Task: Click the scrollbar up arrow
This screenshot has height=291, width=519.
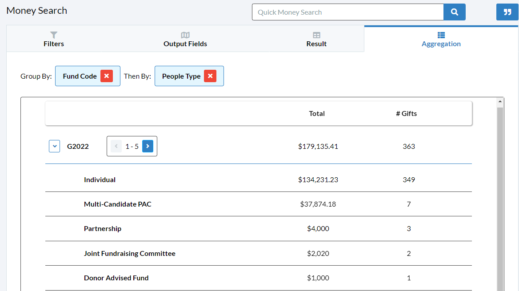Action: pos(500,101)
